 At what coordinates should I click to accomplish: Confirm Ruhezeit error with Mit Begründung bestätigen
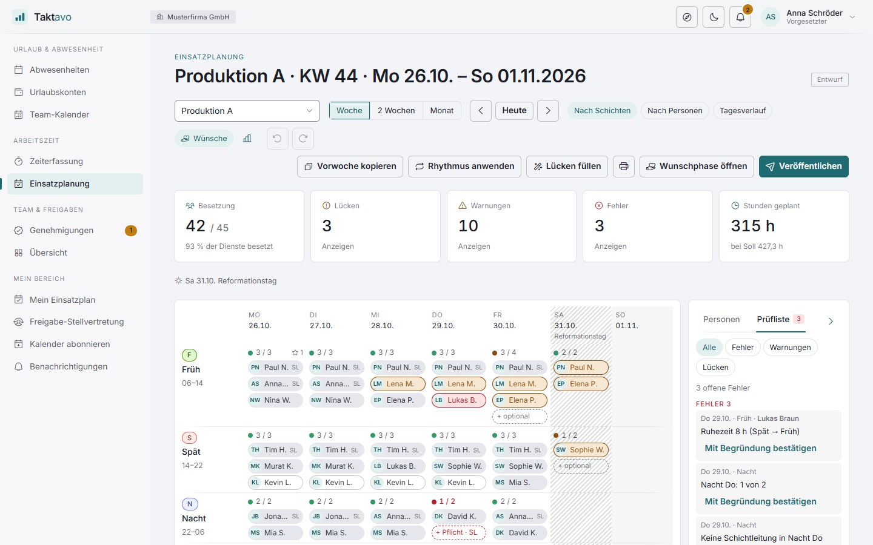tap(760, 448)
